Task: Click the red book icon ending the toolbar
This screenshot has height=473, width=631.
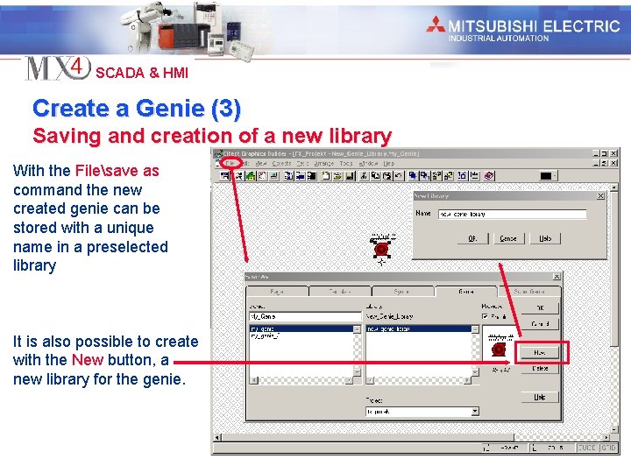Action: pos(489,176)
